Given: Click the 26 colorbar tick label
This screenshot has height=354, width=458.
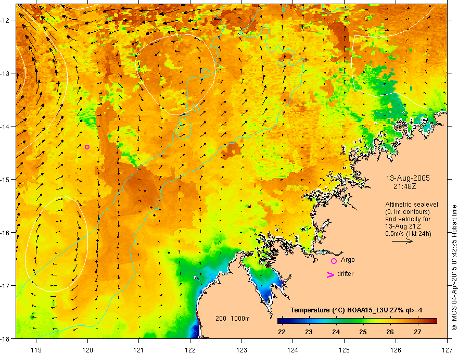Looking at the screenshot, I should point(390,332).
